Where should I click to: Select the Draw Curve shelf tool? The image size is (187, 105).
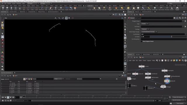coord(41,8)
